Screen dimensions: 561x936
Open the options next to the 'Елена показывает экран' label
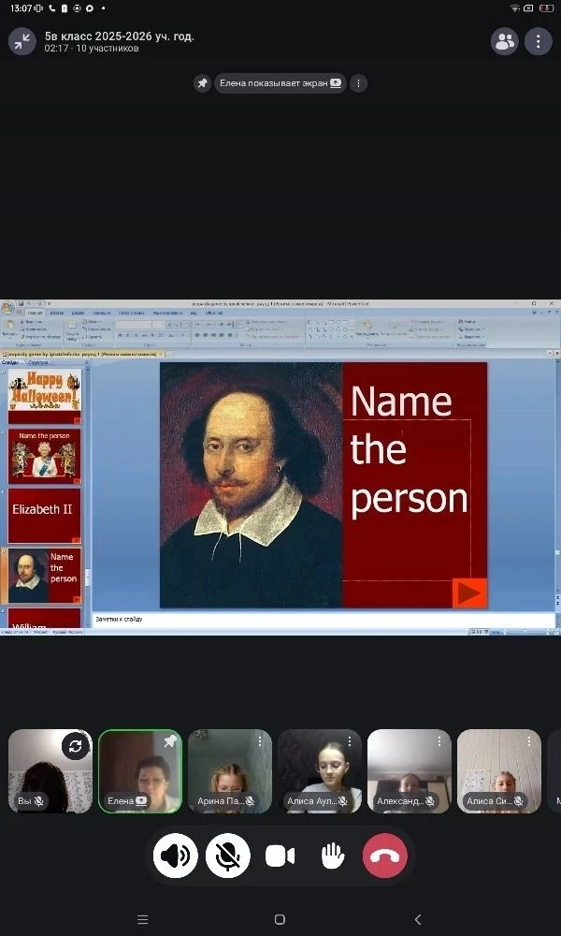[x=358, y=83]
